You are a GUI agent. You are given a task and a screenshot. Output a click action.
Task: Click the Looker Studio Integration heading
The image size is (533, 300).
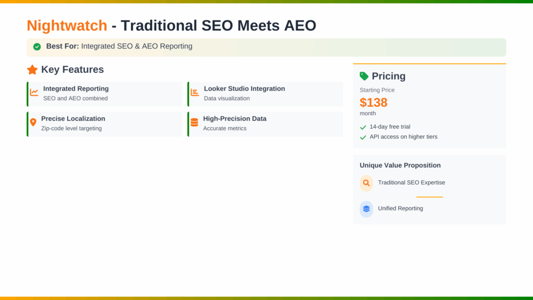click(x=244, y=89)
